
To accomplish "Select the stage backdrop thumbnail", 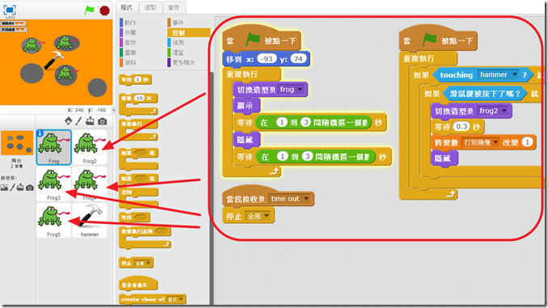I will pos(17,143).
